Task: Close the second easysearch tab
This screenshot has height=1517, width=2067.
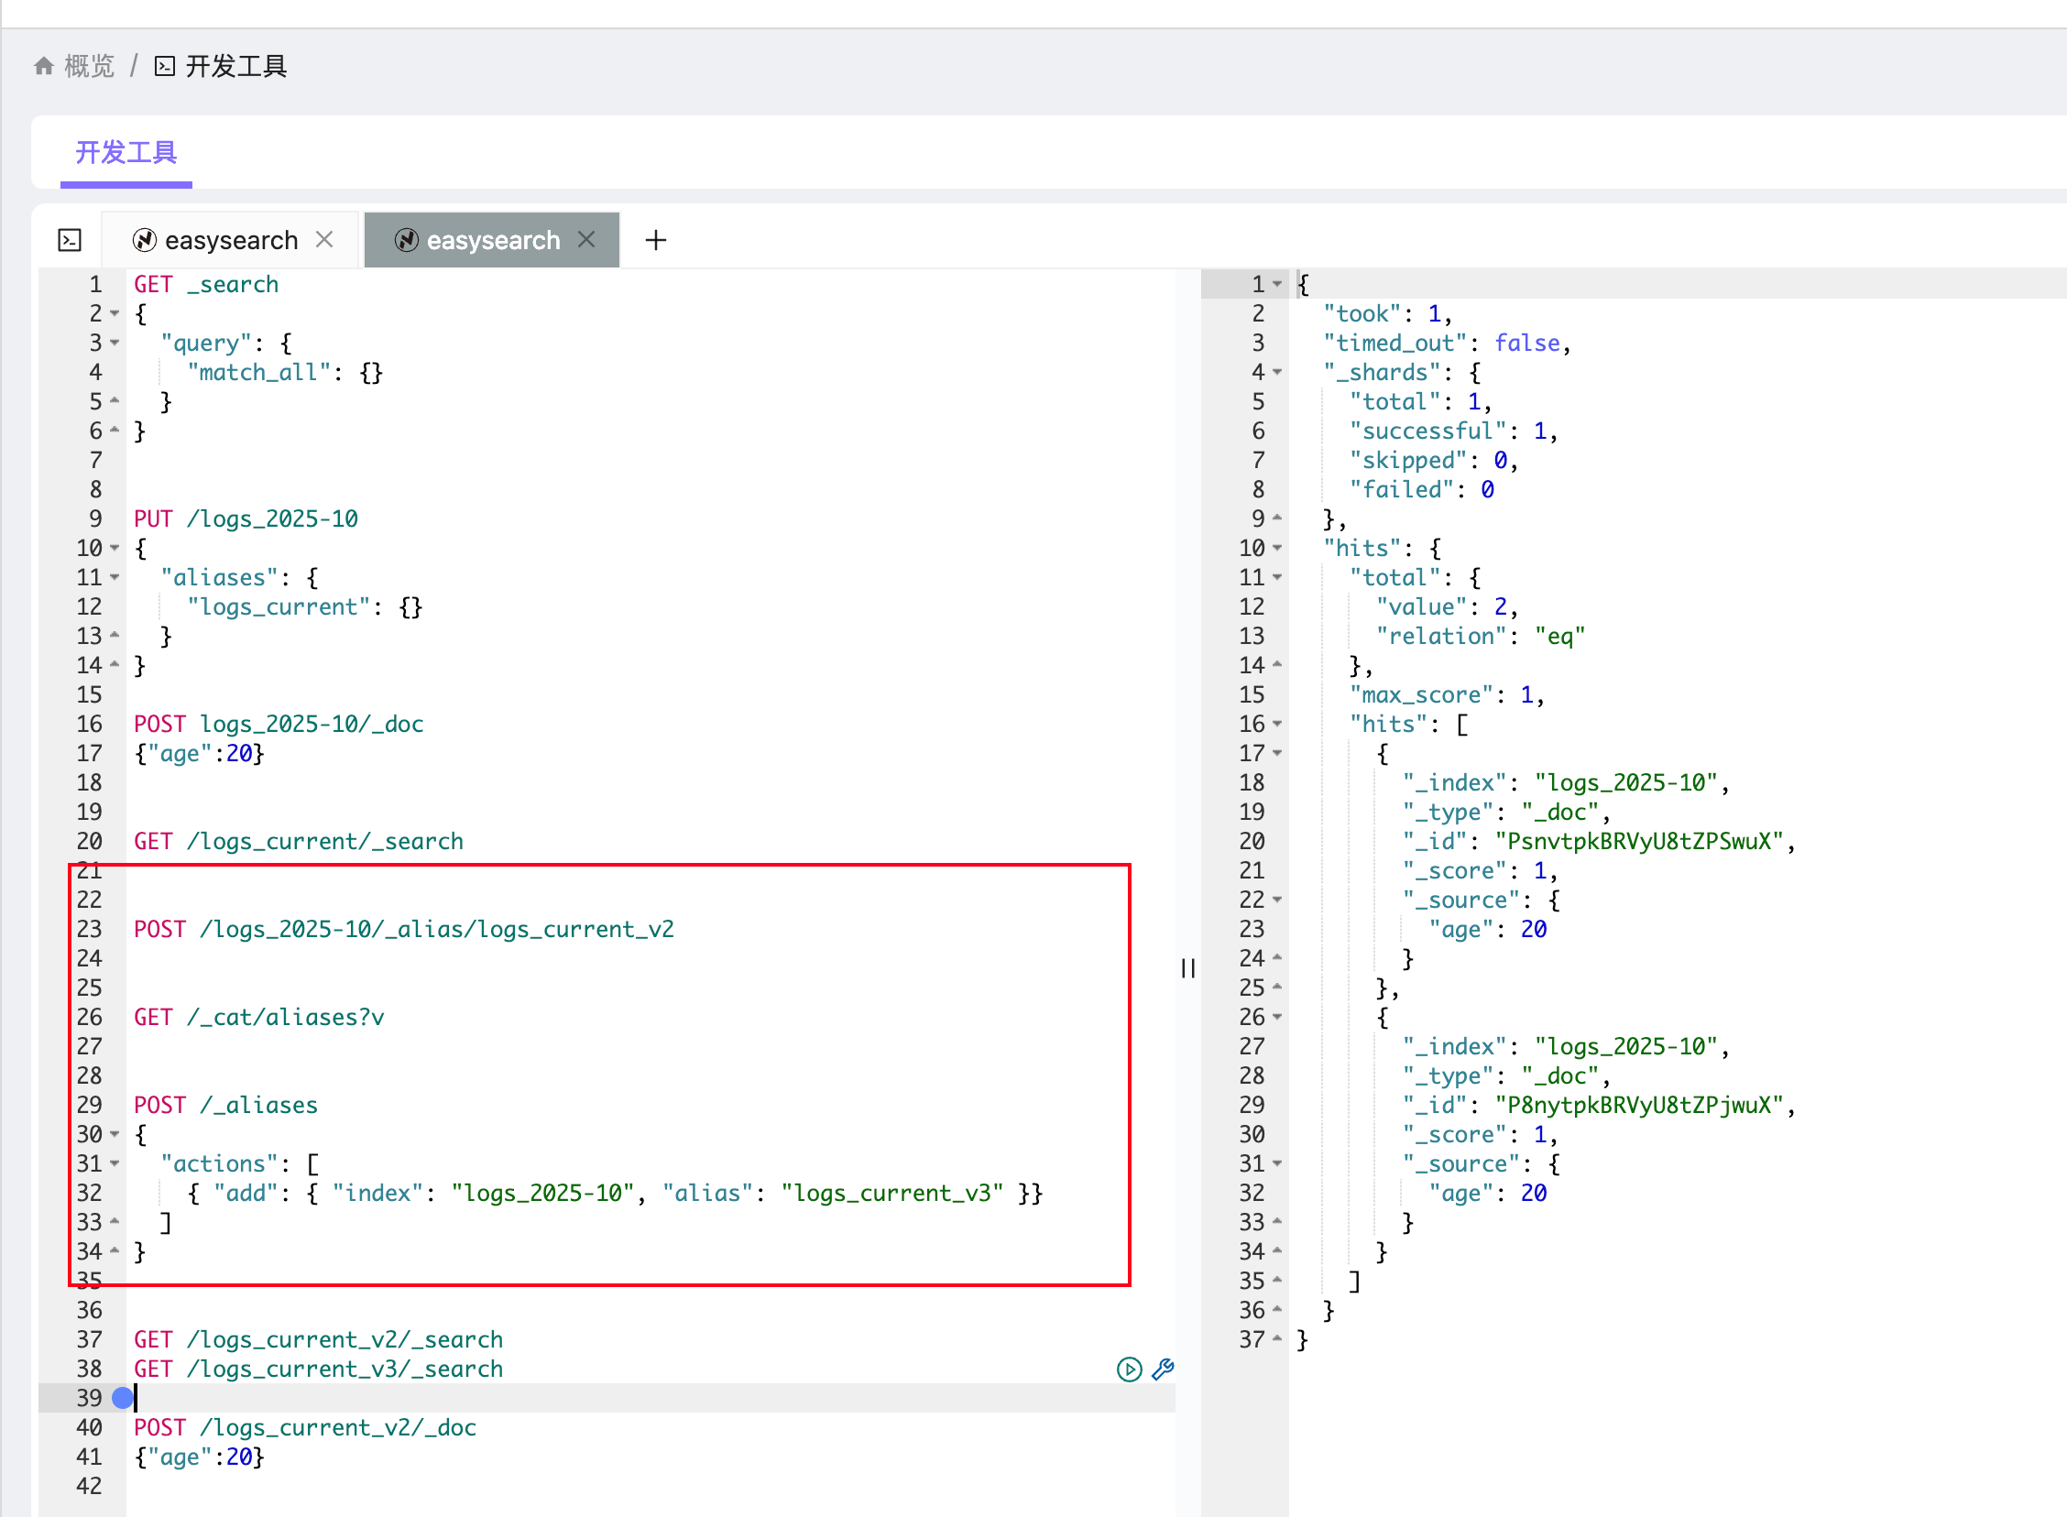Action: coord(586,240)
